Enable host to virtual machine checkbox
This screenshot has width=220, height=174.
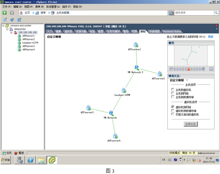(x=173, y=89)
